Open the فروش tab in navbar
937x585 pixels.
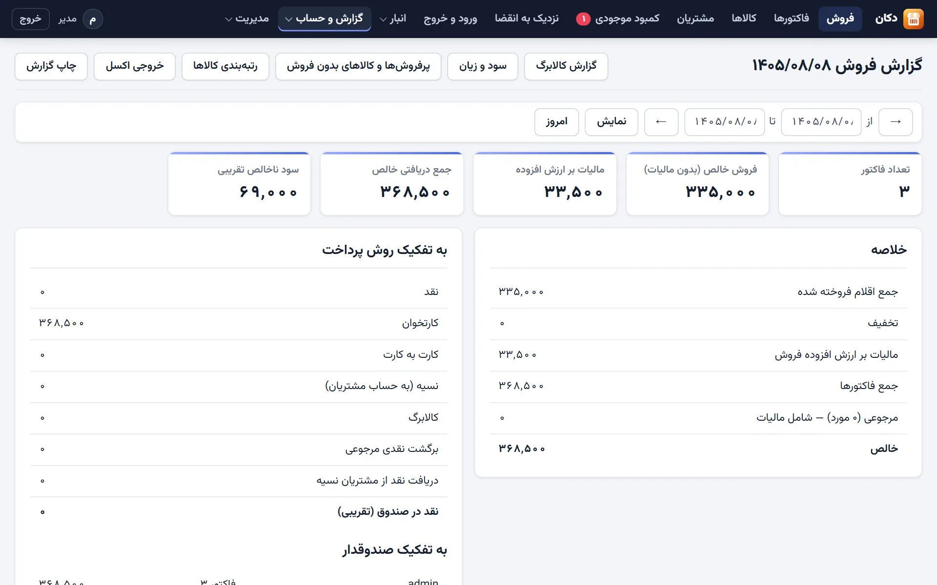click(840, 19)
